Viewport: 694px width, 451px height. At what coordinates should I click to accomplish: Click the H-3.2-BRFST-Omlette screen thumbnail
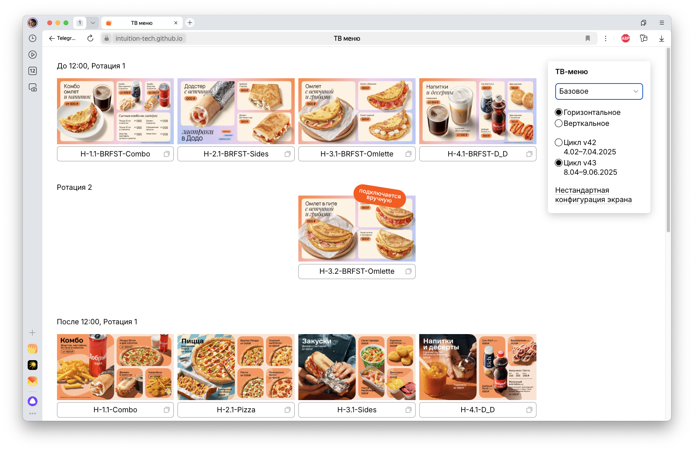tap(357, 229)
